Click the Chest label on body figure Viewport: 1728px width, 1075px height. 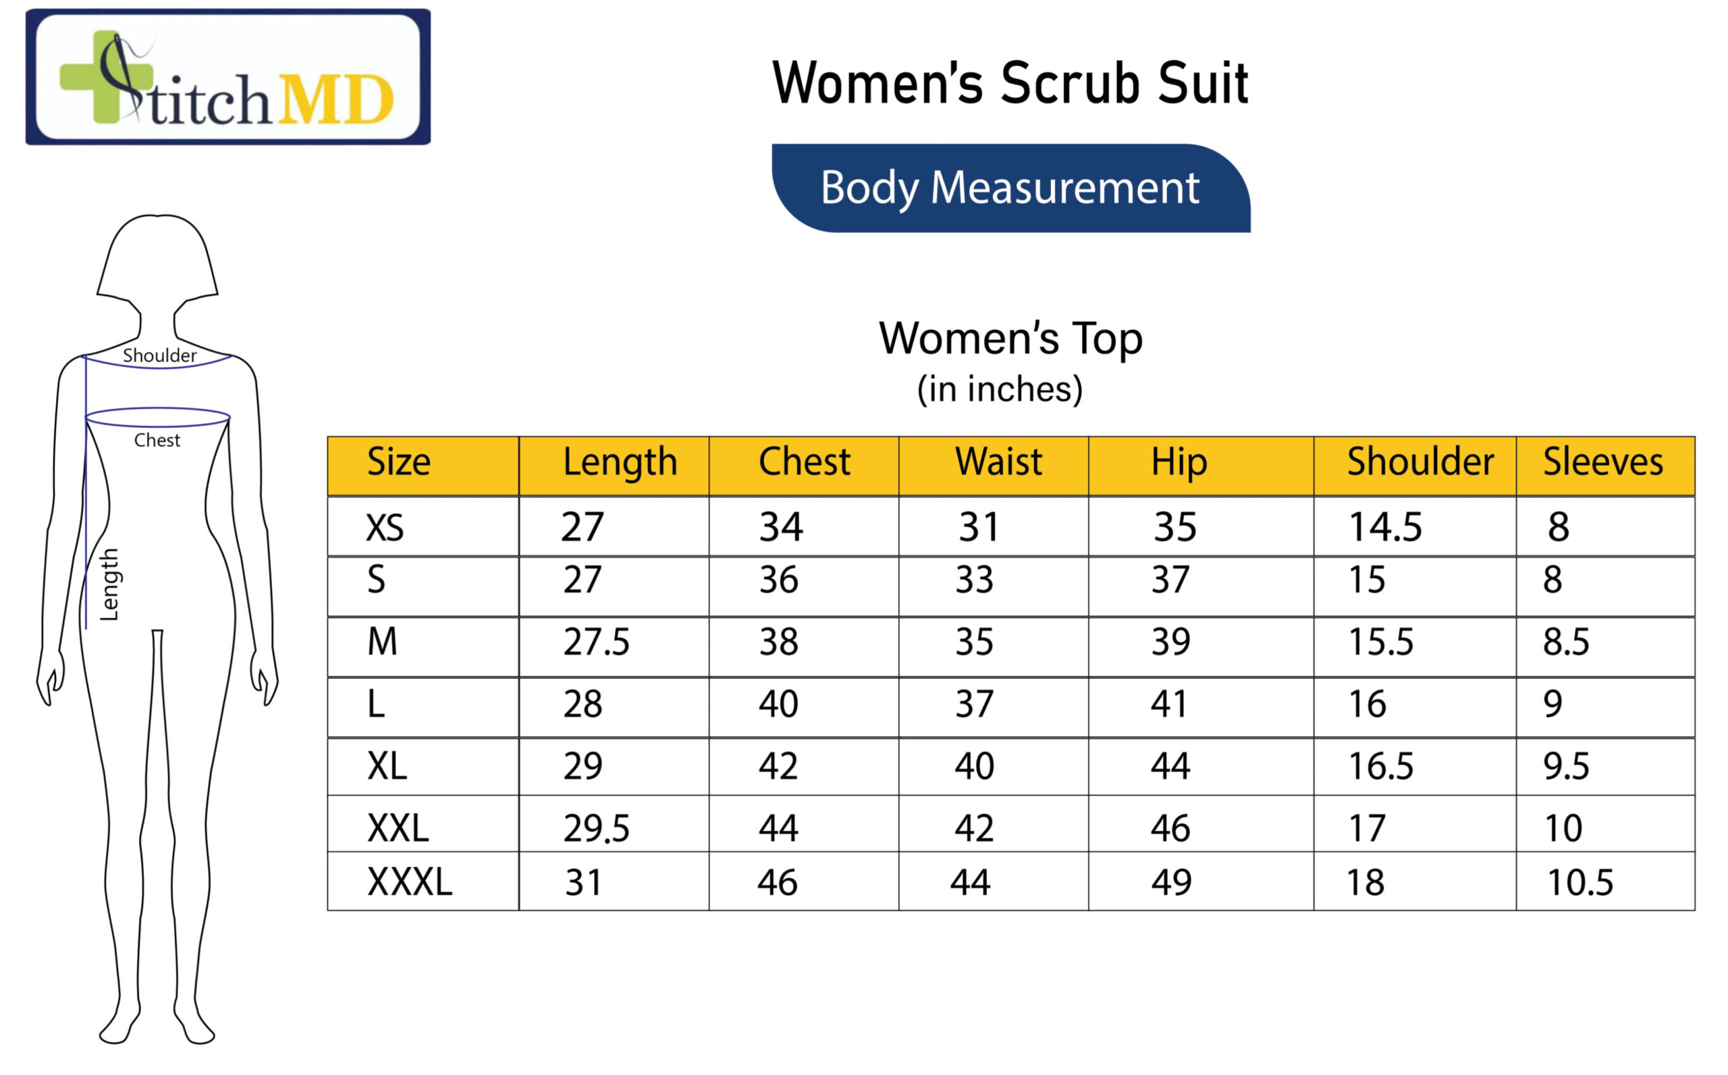157,441
